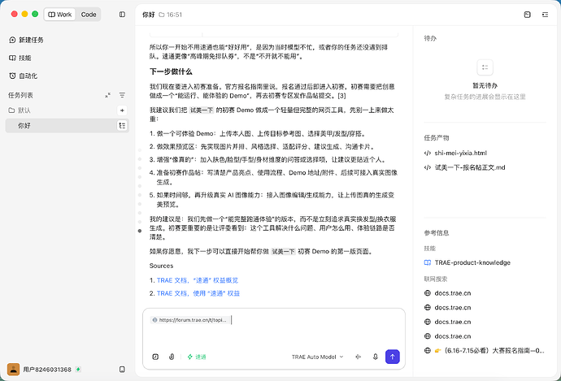Image resolution: width=561 pixels, height=381 pixels.
Task: Collapse all folders in 任务列表
Action: [x=107, y=95]
